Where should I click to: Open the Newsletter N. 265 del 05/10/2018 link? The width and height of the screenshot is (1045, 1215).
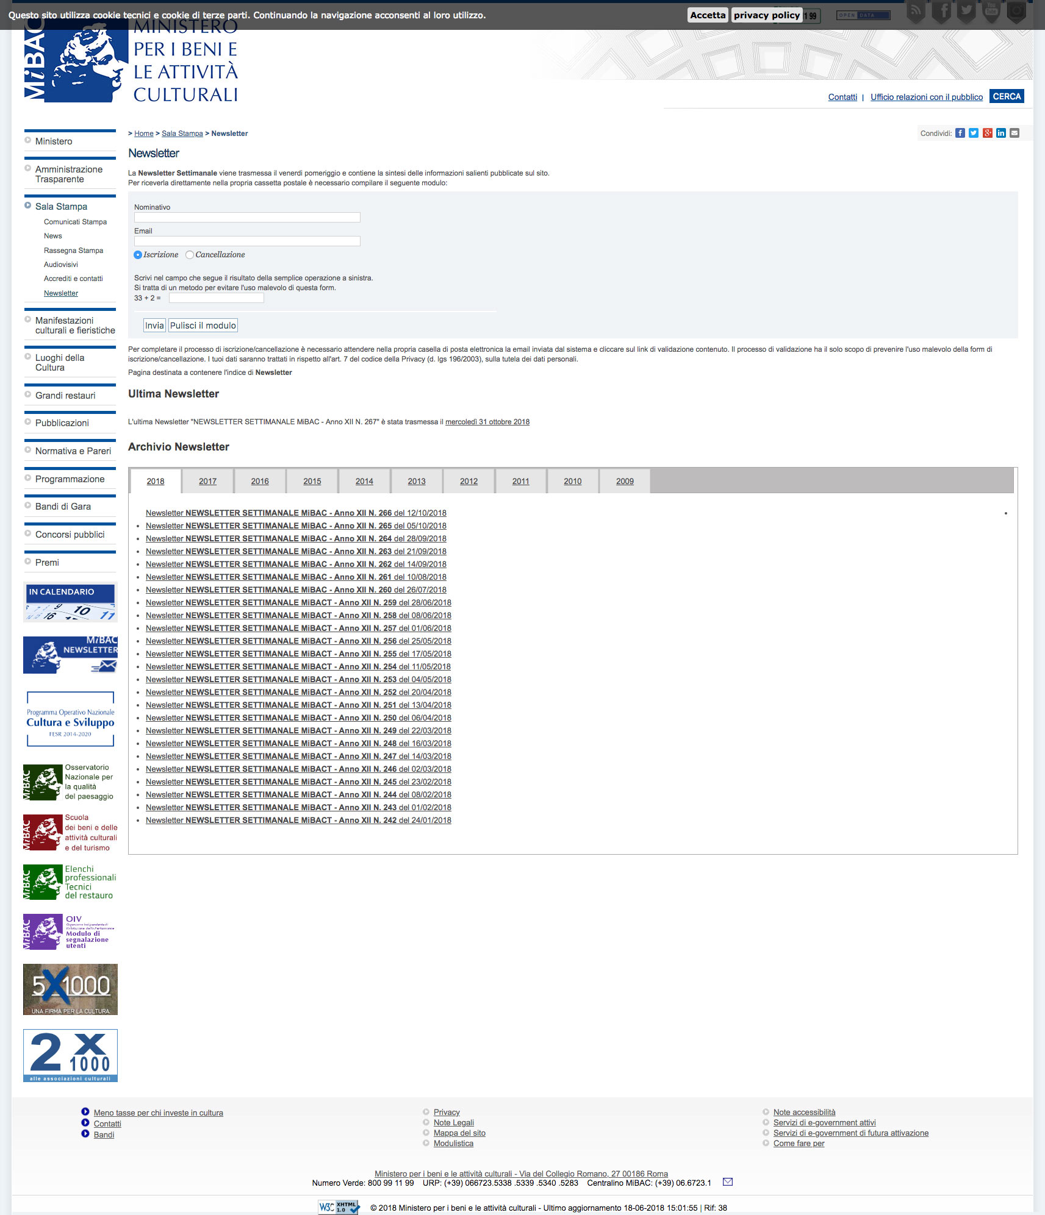[296, 526]
